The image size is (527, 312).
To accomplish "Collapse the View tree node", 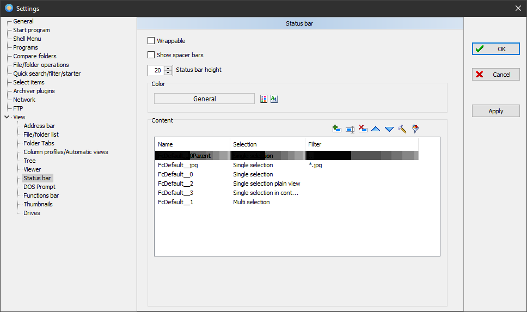I will click(7, 117).
